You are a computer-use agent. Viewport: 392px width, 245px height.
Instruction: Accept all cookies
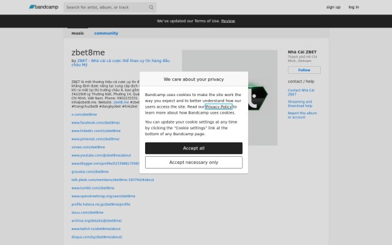click(194, 148)
